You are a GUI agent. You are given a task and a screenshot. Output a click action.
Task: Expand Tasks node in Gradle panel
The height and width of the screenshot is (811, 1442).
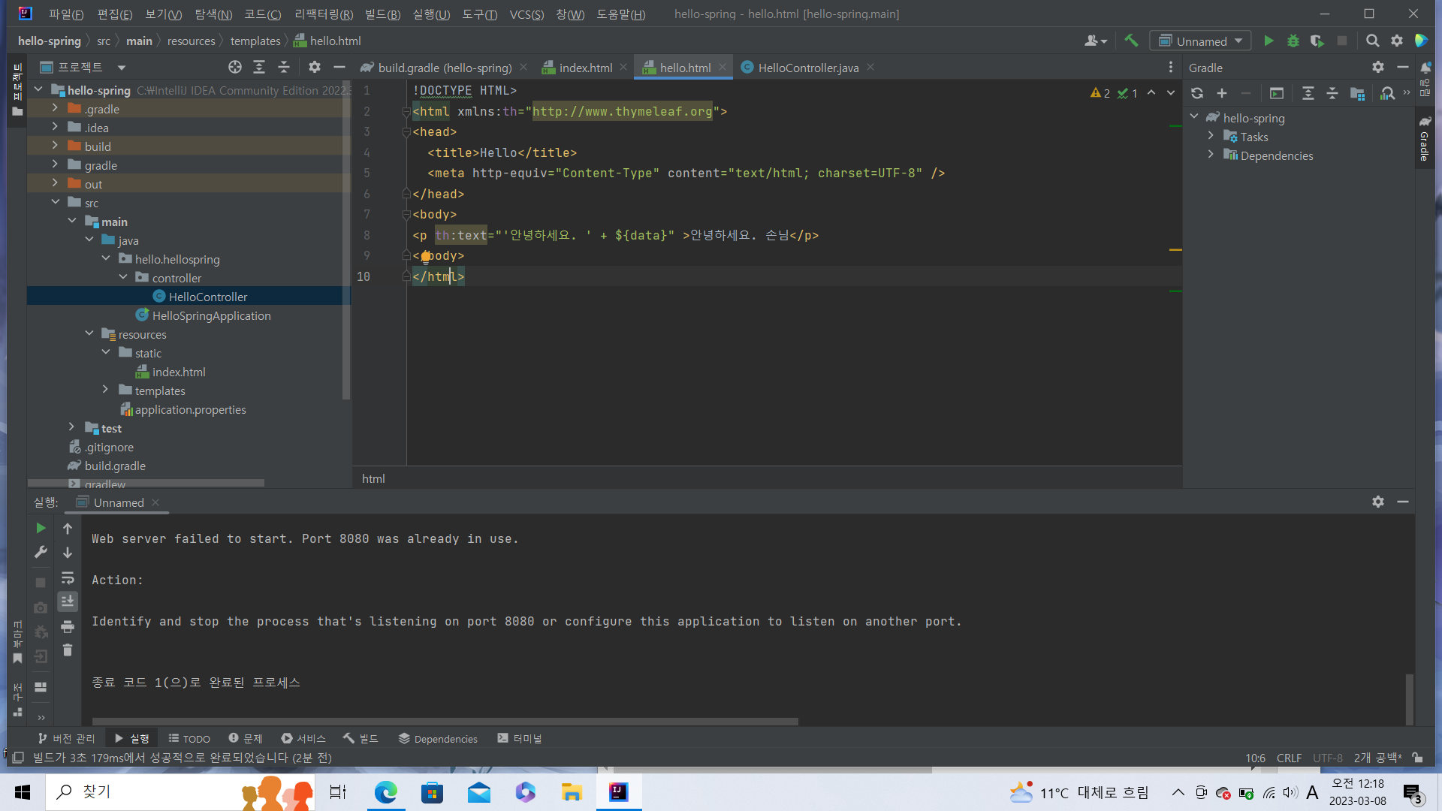(x=1211, y=136)
